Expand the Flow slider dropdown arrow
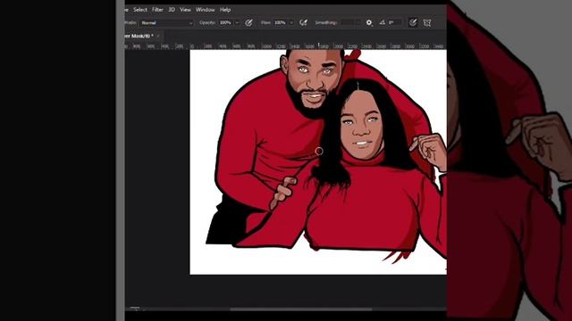 pyautogui.click(x=291, y=22)
